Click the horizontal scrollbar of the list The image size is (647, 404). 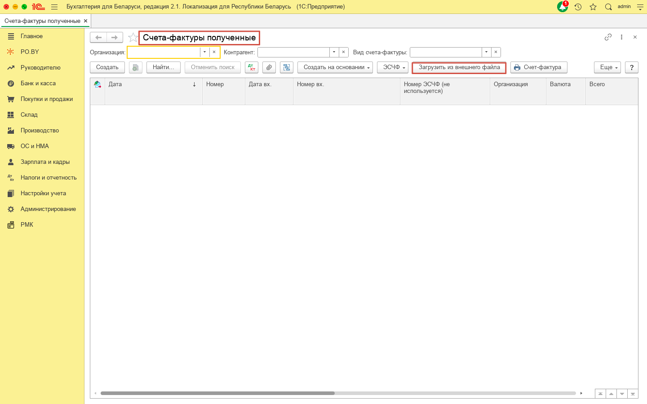217,393
